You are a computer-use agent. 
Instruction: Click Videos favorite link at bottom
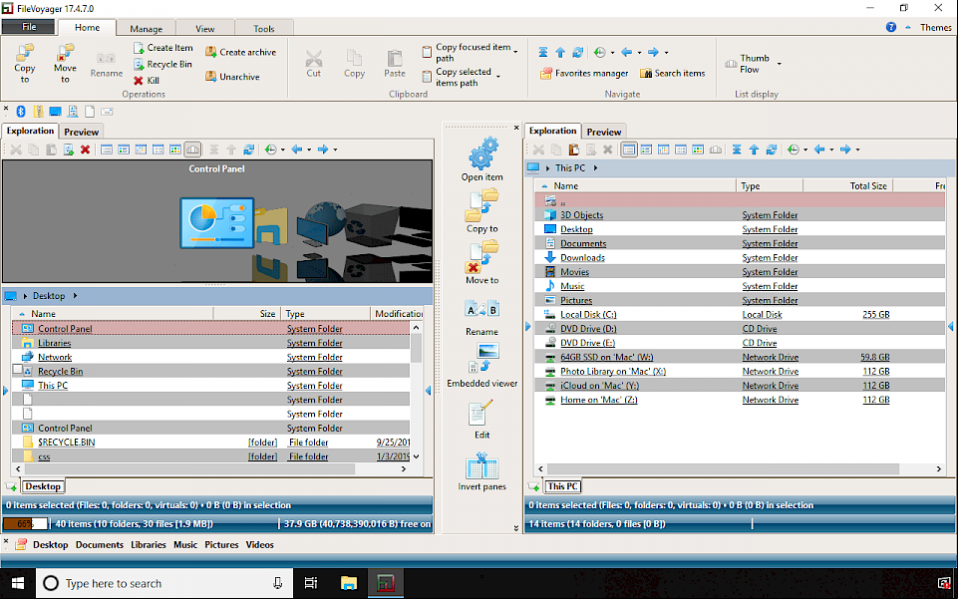(259, 544)
